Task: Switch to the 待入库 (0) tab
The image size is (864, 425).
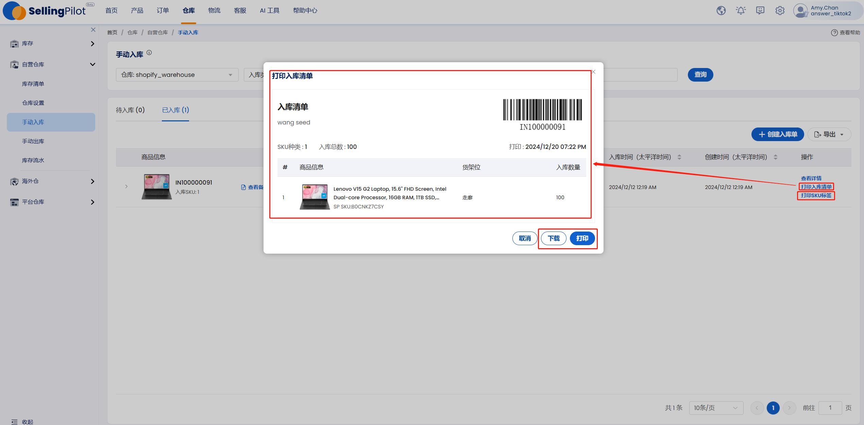Action: 130,110
